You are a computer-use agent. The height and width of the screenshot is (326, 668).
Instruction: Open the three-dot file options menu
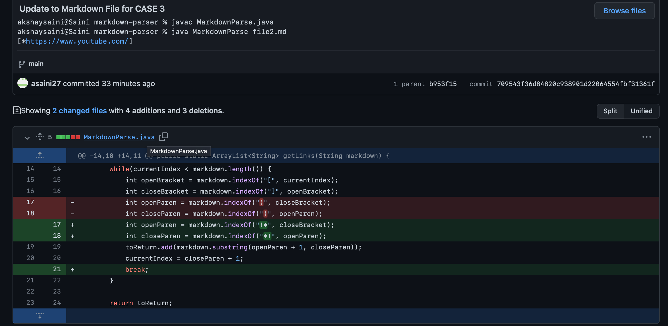(646, 137)
